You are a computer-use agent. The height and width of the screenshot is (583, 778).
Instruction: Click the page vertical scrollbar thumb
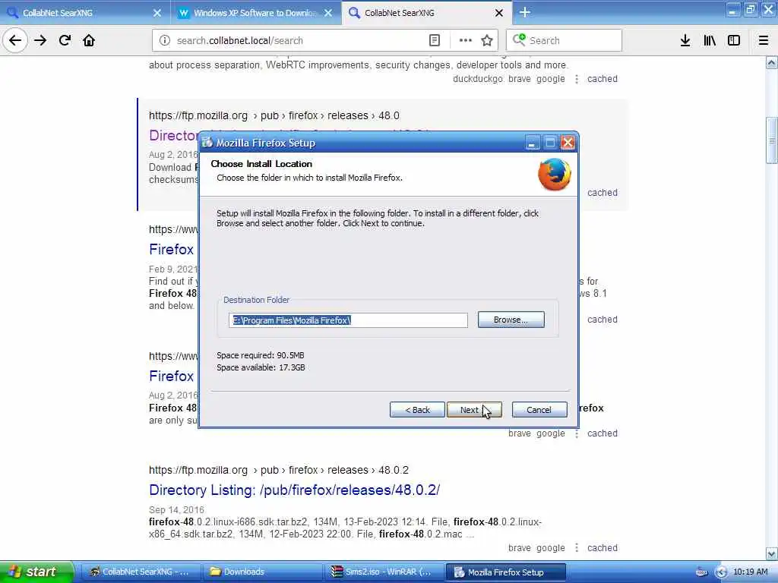pos(772,140)
